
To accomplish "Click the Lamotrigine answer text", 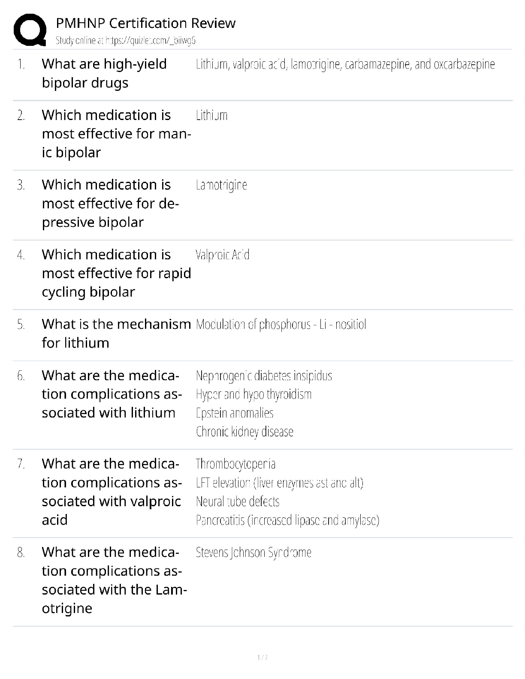I will tap(221, 185).
